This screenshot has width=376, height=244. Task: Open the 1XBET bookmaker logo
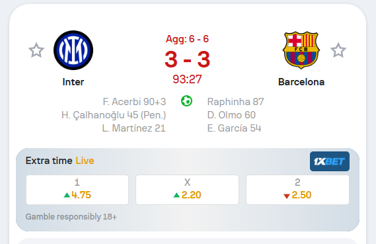[330, 161]
